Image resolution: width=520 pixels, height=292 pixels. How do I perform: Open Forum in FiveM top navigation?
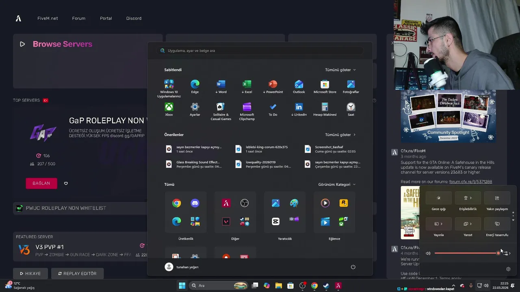(x=79, y=18)
